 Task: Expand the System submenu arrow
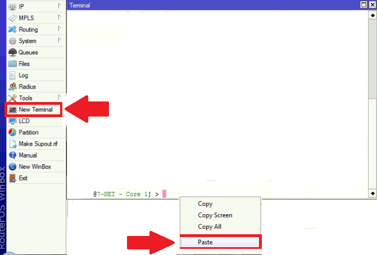click(60, 40)
